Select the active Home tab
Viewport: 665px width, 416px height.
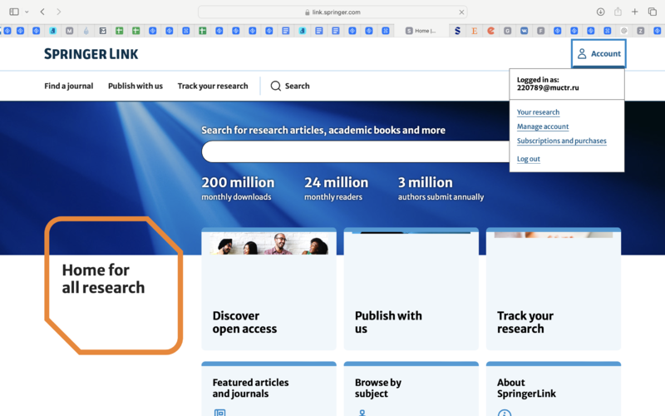421,31
